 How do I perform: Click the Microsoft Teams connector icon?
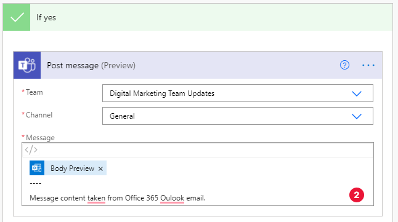pos(27,65)
